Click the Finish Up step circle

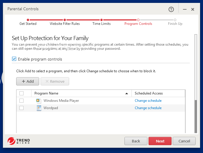click(175, 20)
